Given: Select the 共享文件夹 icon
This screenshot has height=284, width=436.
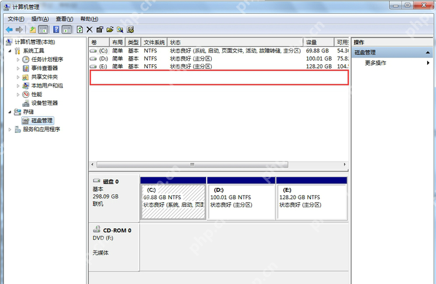Looking at the screenshot, I should pyautogui.click(x=26, y=77).
